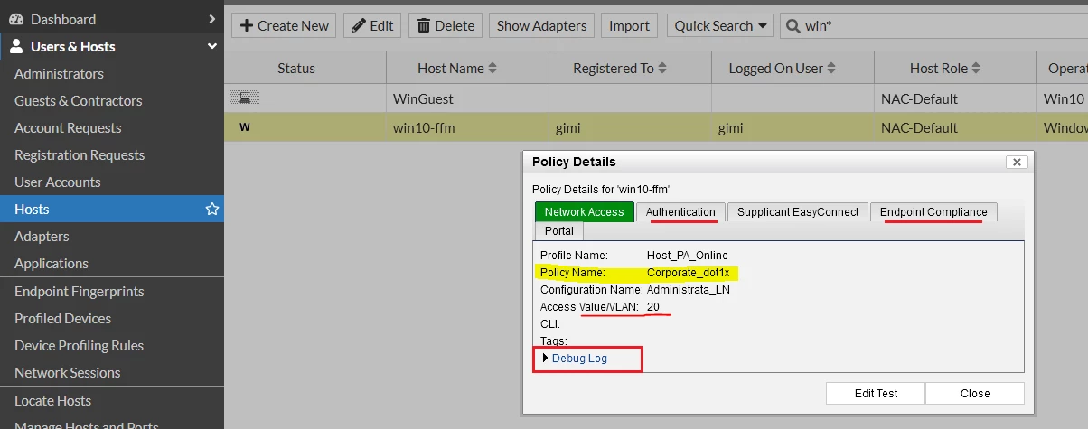The height and width of the screenshot is (429, 1088).
Task: Switch to Network Access tab
Action: click(584, 211)
